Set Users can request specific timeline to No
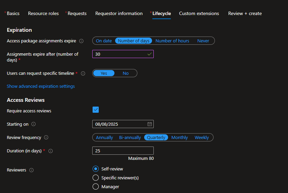 126,73
